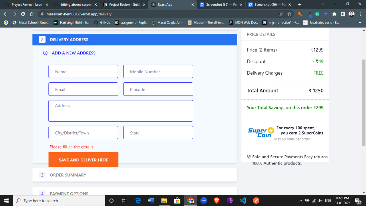Open the Chrome three-dot menu
The height and width of the screenshot is (206, 366).
pos(360,14)
